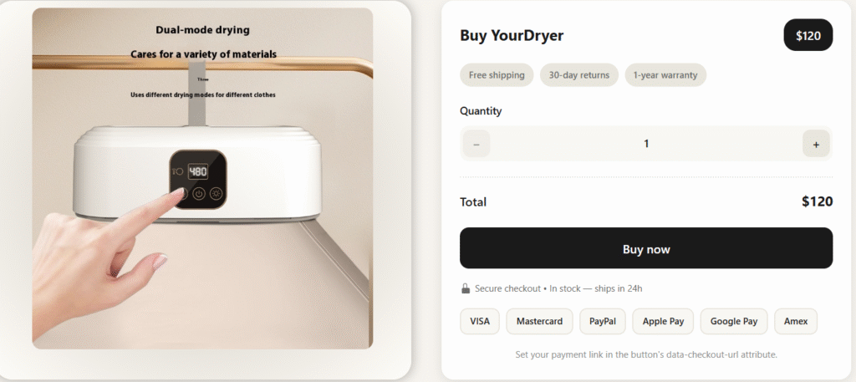This screenshot has height=382, width=856.
Task: Click the 30-day returns badge
Action: pyautogui.click(x=579, y=75)
